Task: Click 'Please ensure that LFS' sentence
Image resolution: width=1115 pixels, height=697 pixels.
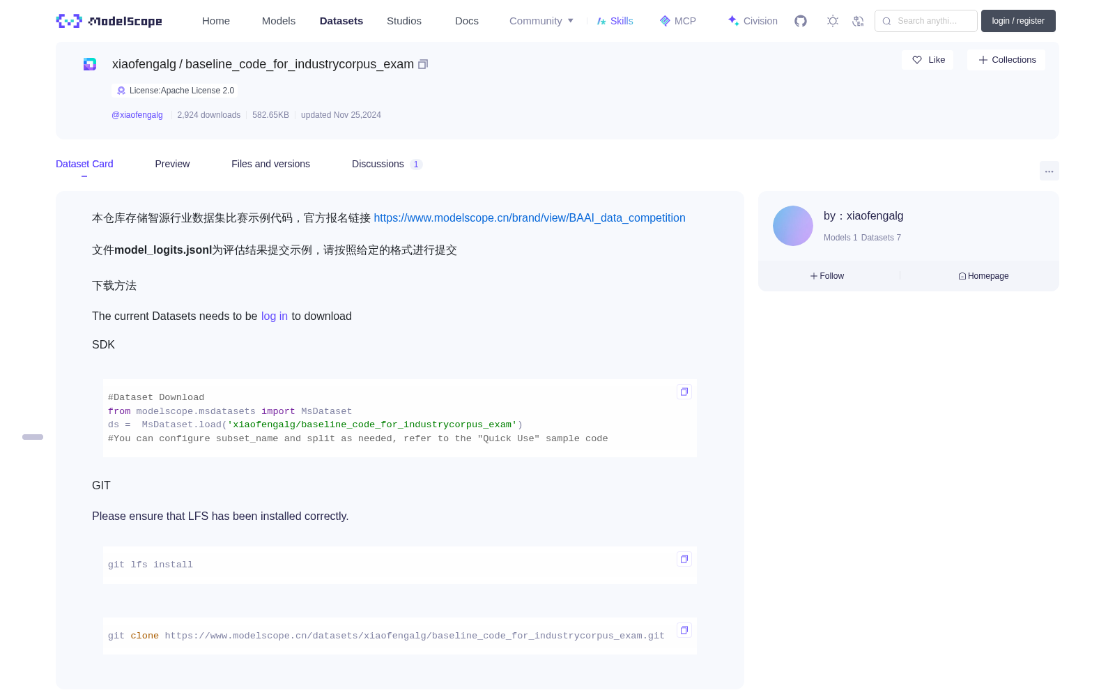Action: coord(220,516)
